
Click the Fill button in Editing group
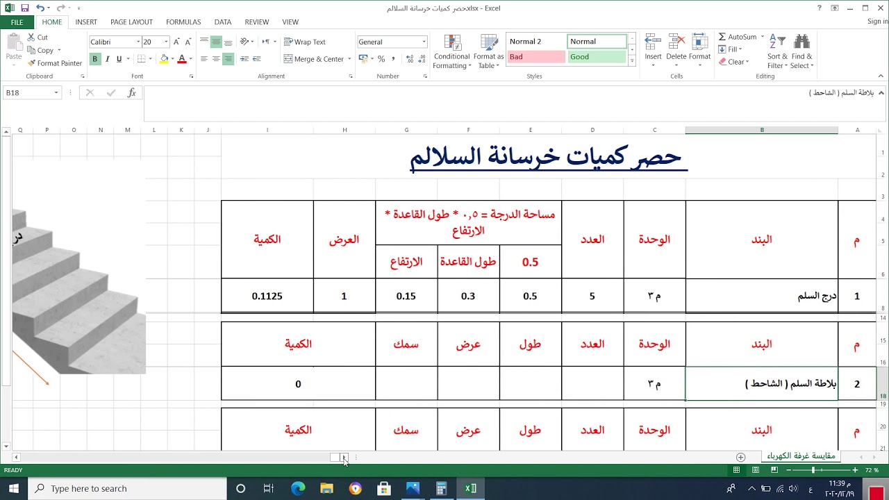pos(731,49)
